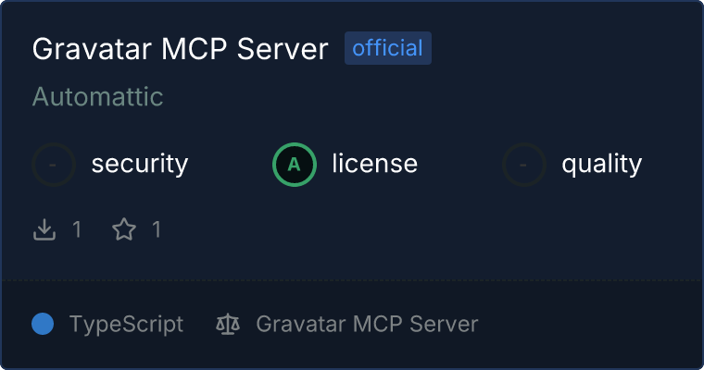Select the quality label
This screenshot has height=370, width=704.
(601, 165)
